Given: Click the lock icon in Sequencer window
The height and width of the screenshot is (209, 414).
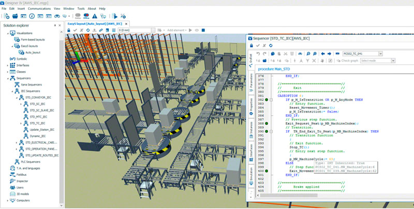Looking at the screenshot, I should [250, 46].
